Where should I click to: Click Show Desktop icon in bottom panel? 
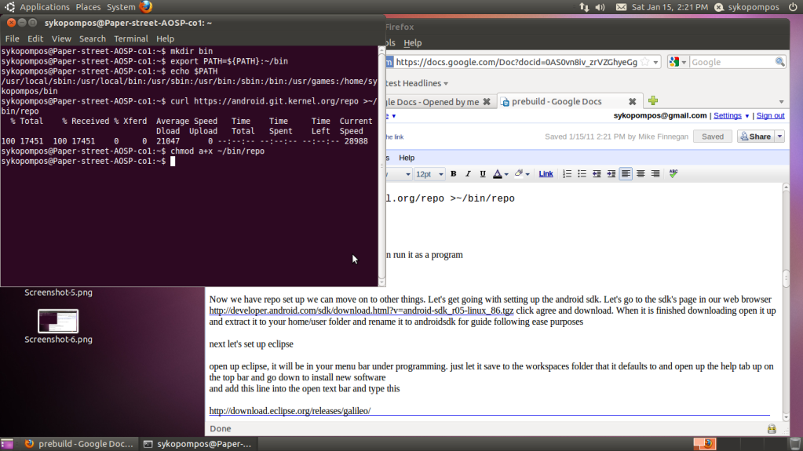pos(7,444)
